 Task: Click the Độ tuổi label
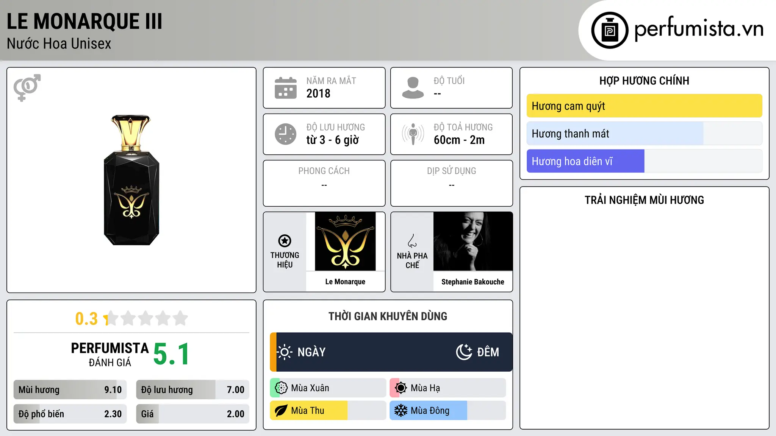449,81
